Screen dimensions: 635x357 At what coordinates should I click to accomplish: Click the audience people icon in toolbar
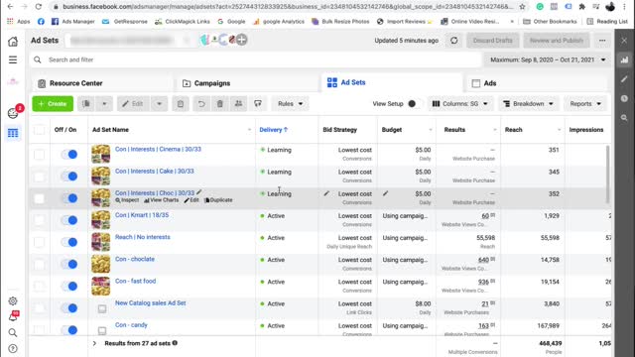point(238,103)
